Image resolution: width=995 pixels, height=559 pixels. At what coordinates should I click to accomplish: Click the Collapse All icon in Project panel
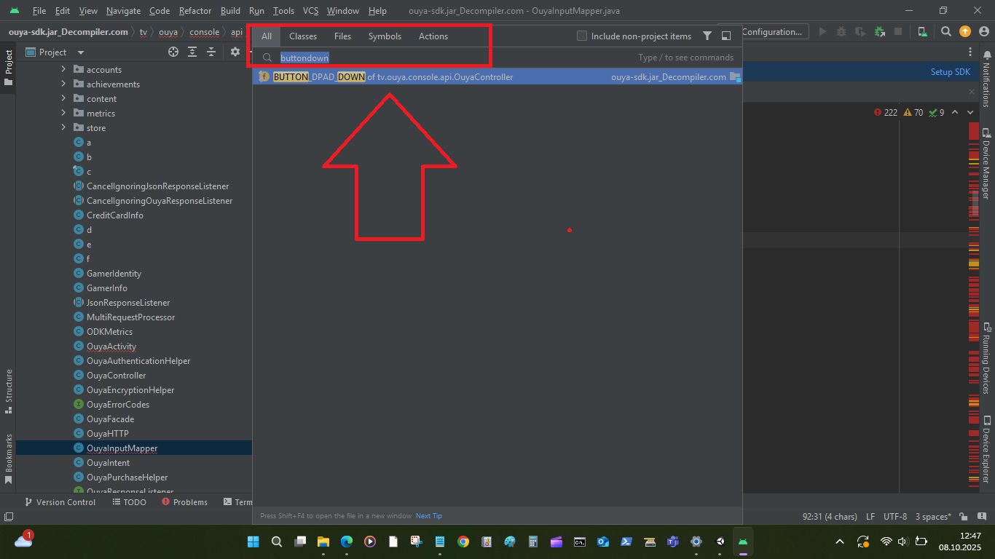(x=211, y=52)
